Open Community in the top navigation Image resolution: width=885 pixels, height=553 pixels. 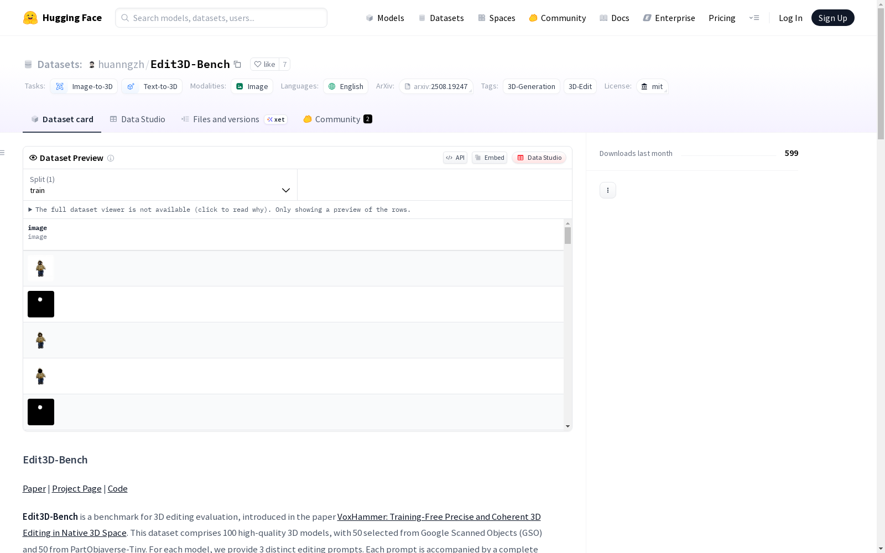coord(558,18)
